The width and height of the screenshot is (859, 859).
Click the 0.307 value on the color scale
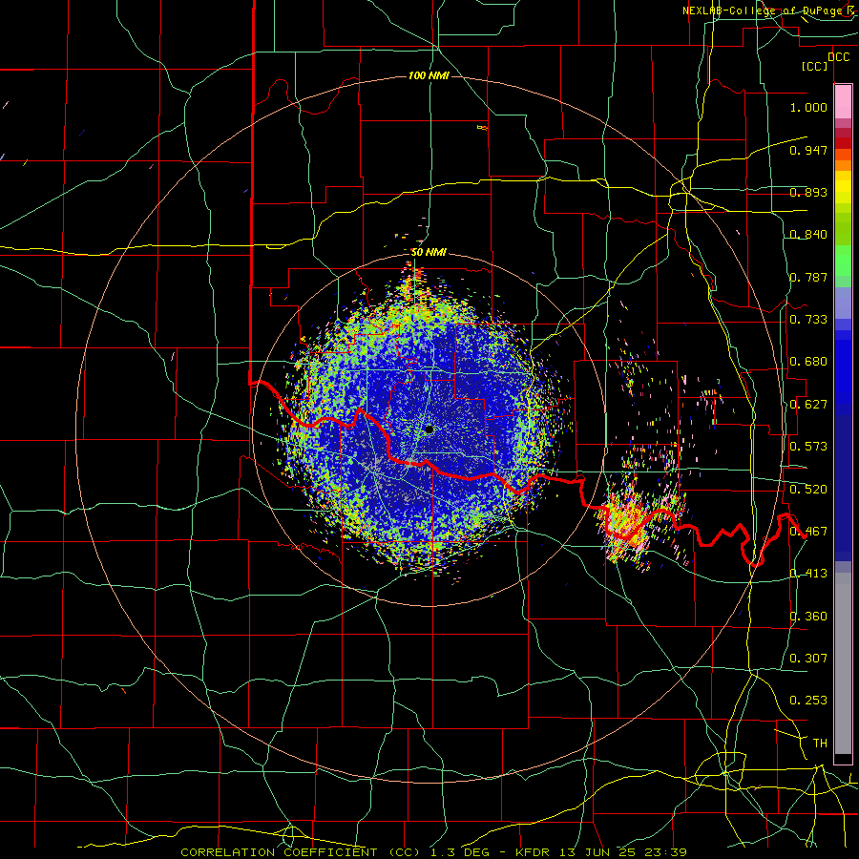pos(808,659)
